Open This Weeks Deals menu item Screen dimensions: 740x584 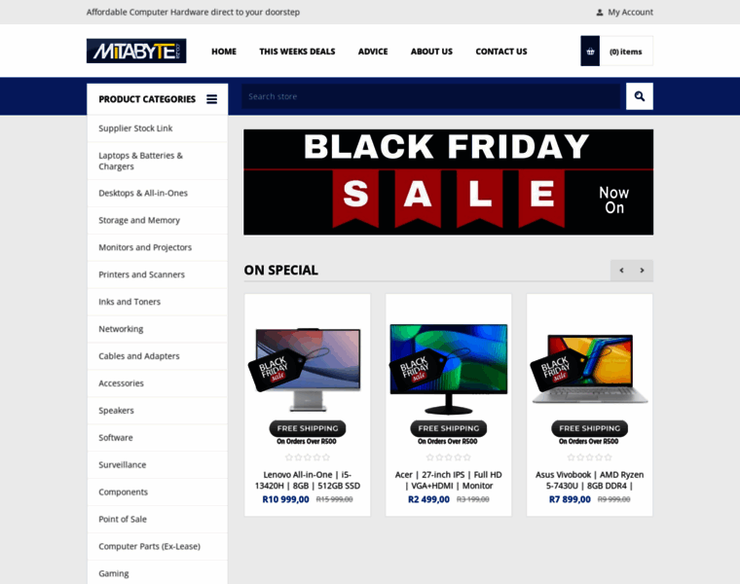tap(297, 52)
